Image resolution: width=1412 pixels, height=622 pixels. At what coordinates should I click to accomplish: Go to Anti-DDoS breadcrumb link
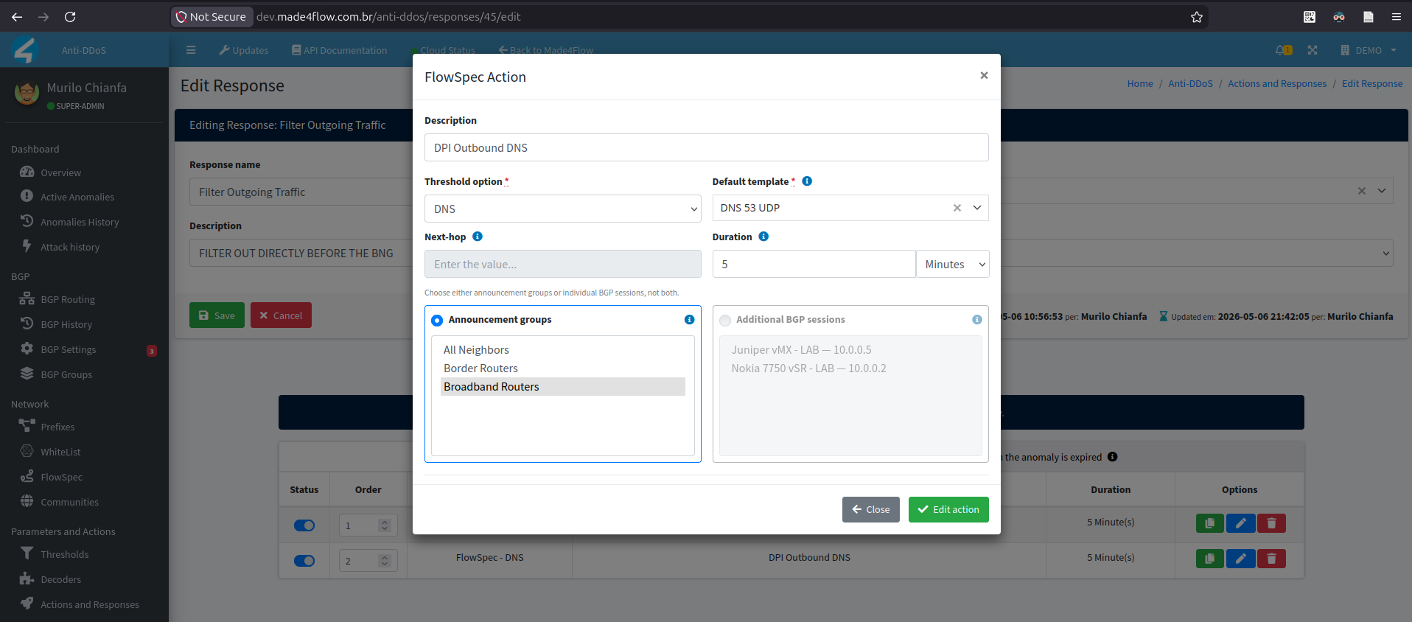[1190, 83]
